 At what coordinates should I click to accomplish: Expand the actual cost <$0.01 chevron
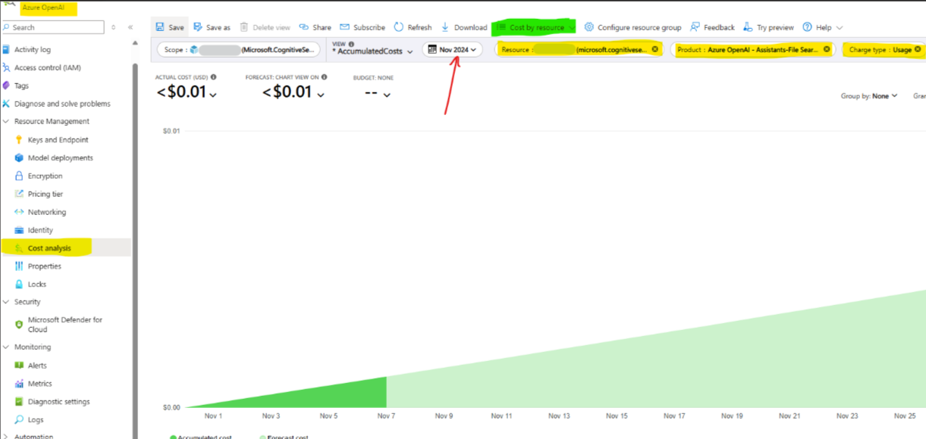click(213, 95)
